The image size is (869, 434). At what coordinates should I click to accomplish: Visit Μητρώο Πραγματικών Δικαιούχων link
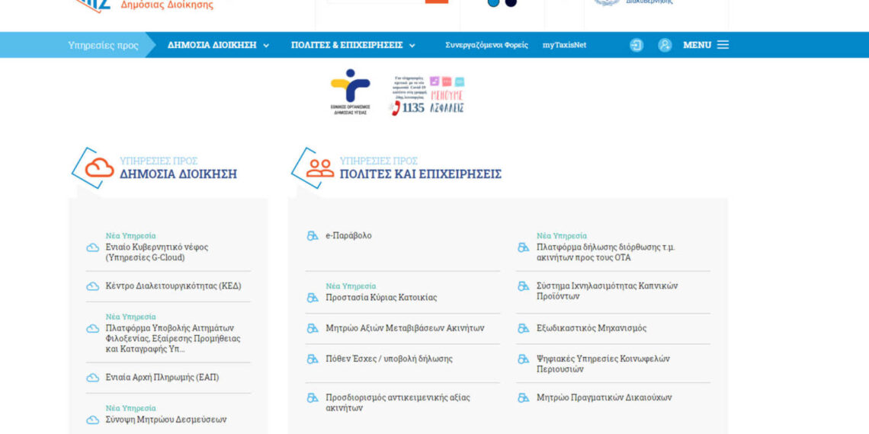coord(604,397)
